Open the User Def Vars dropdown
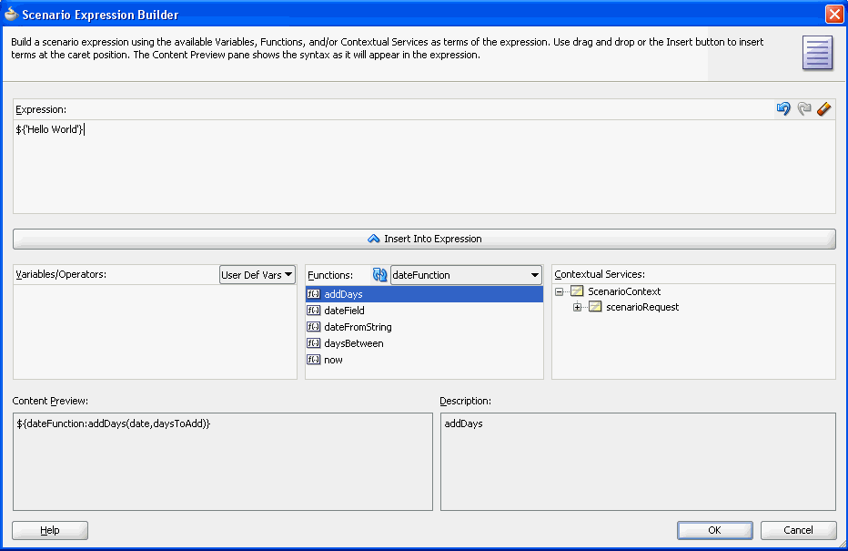 (257, 275)
